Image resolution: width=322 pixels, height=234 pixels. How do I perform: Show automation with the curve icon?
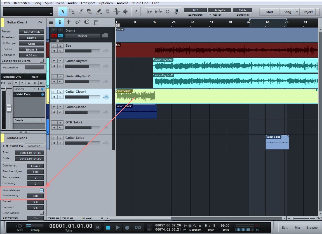78,22
